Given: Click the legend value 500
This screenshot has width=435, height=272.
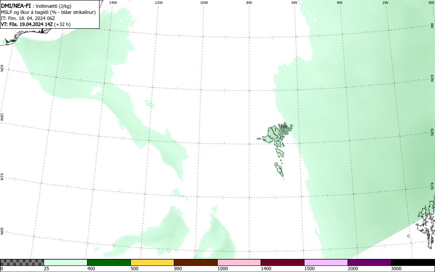Looking at the screenshot, I should tap(134, 269).
